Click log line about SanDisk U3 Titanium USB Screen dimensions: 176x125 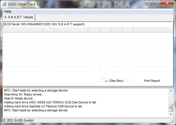(43, 106)
